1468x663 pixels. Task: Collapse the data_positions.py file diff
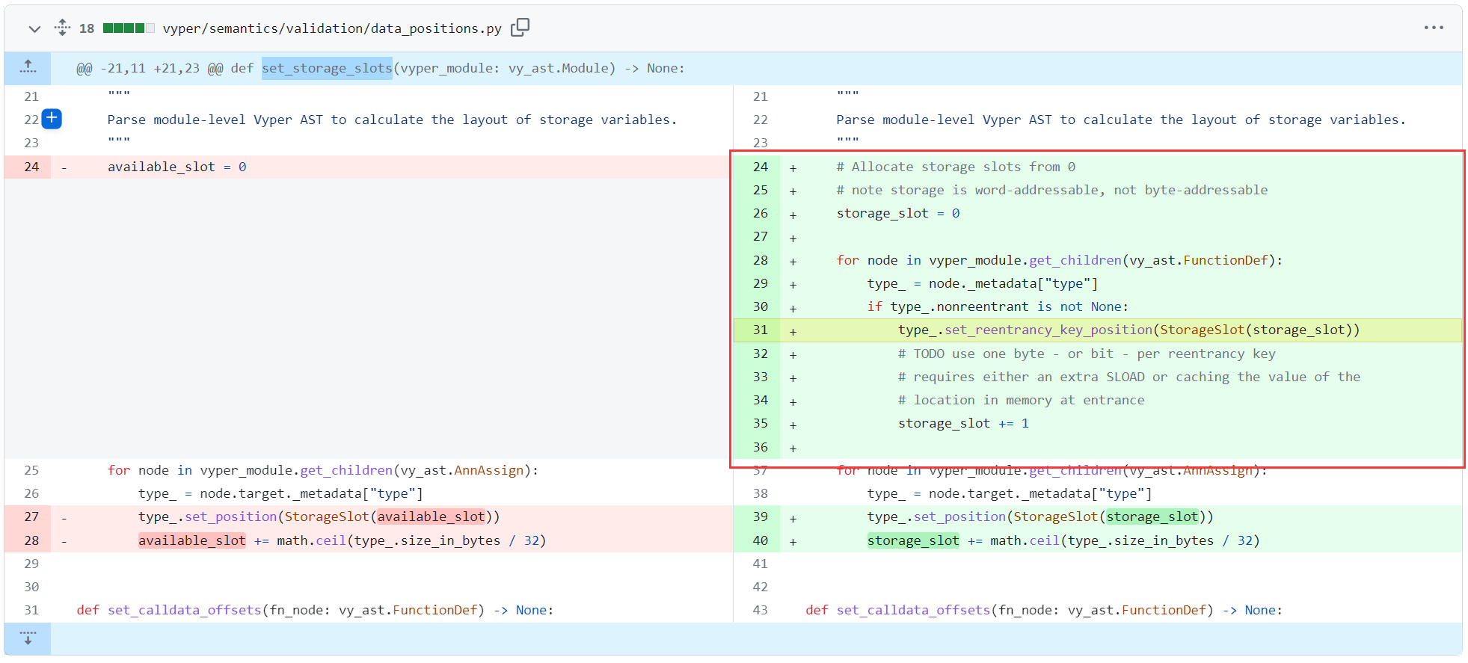click(34, 29)
